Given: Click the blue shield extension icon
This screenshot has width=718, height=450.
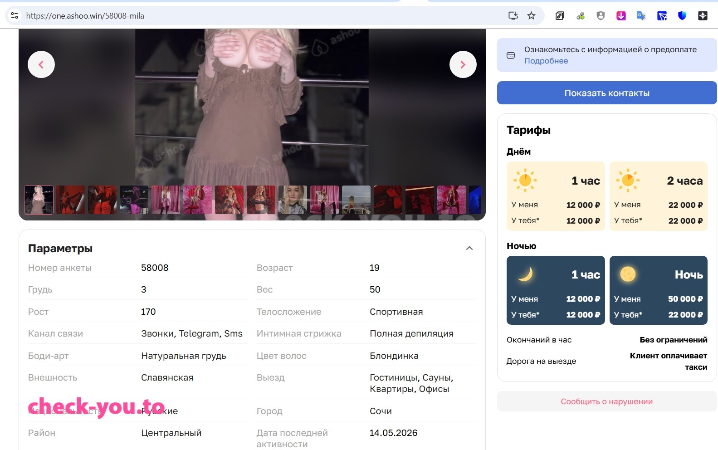Looking at the screenshot, I should point(682,16).
